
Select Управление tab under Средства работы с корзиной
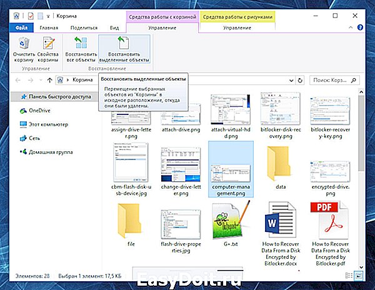[x=162, y=27]
